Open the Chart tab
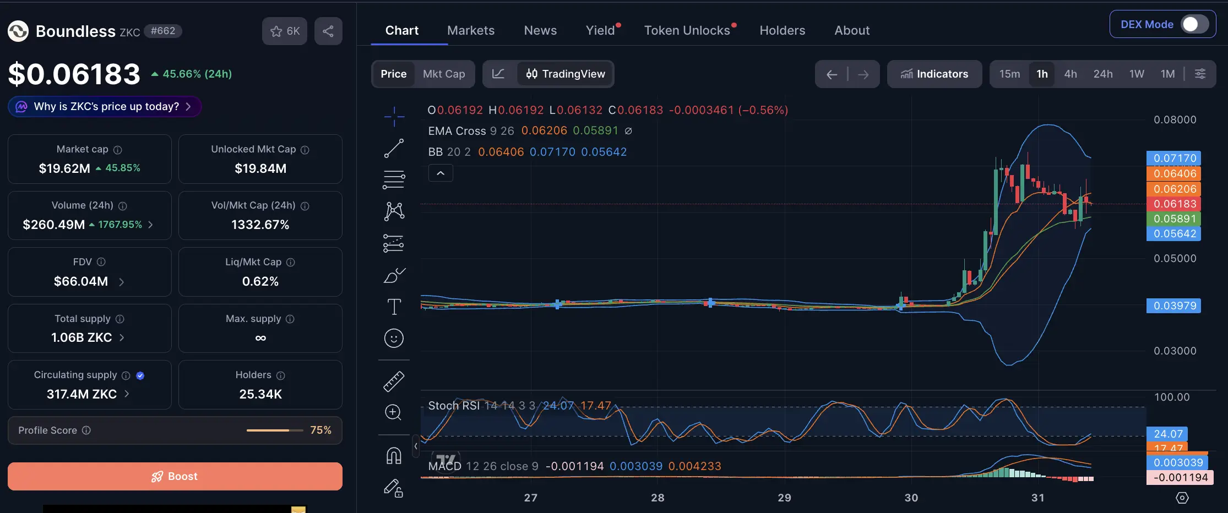The image size is (1228, 513). pos(402,30)
